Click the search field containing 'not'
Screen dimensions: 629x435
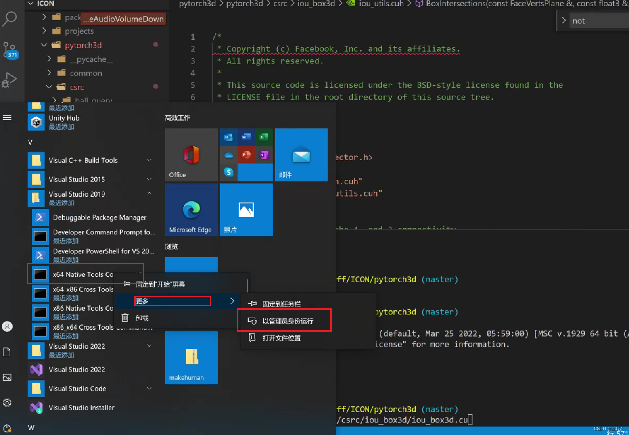597,21
